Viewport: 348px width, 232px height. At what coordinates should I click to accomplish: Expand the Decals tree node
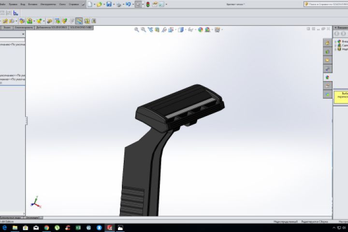click(x=335, y=49)
